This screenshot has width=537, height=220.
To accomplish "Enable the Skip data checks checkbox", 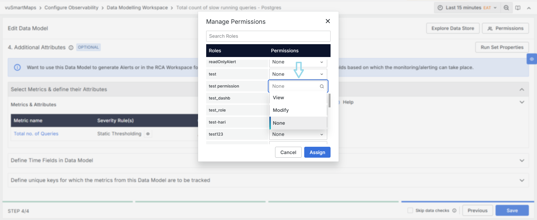I will tap(410, 210).
